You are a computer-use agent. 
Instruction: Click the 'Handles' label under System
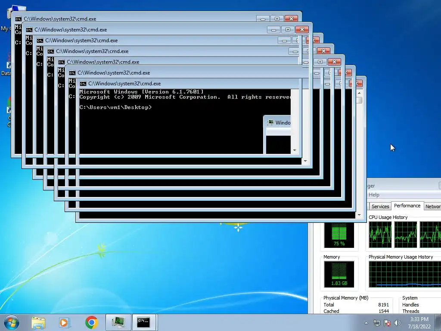(410, 305)
